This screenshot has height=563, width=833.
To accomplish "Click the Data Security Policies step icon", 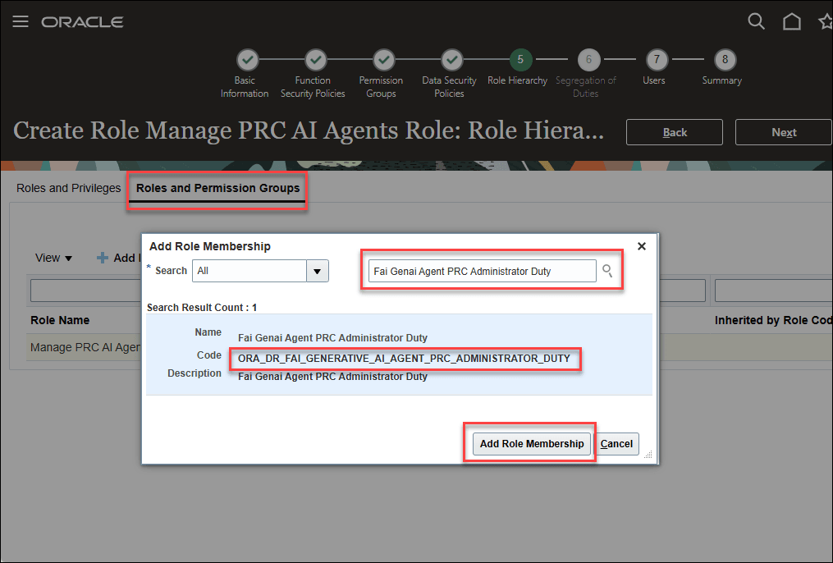I will tap(451, 59).
